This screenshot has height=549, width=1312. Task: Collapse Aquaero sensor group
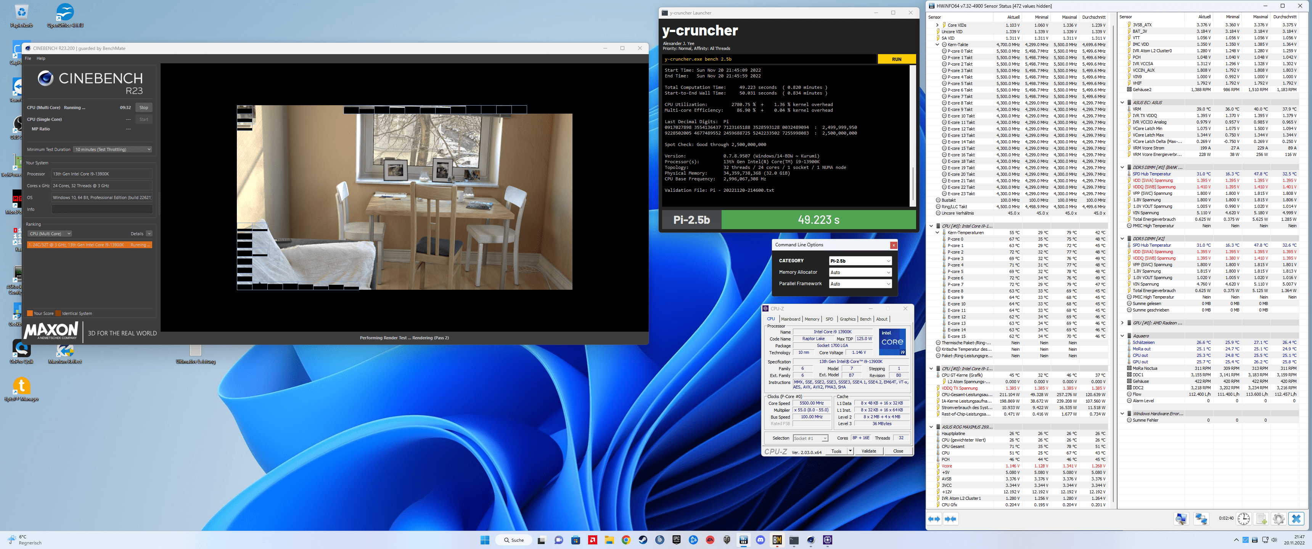(x=1122, y=336)
